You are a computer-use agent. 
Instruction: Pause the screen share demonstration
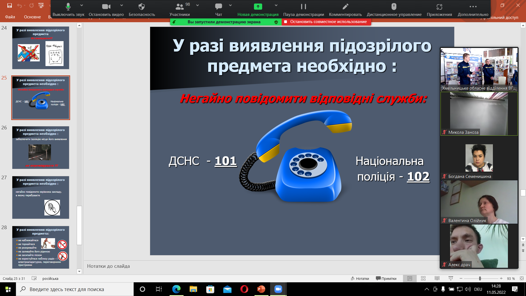pyautogui.click(x=303, y=7)
